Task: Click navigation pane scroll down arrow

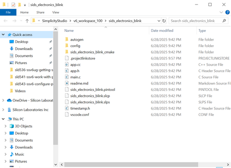Action: (x=55, y=164)
